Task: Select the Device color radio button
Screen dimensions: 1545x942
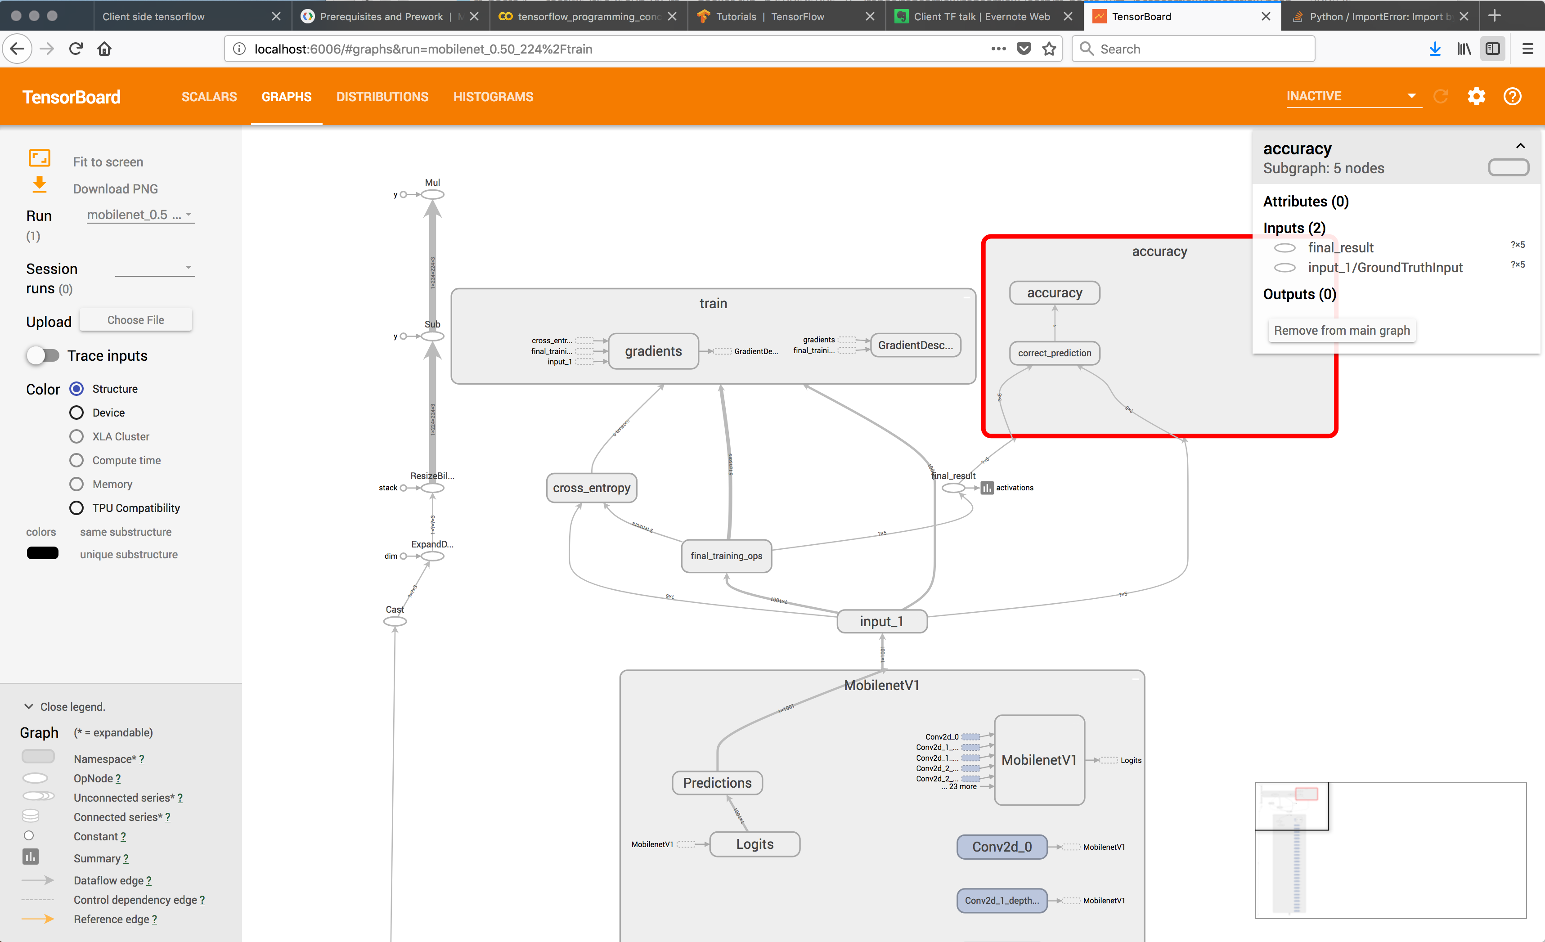Action: (76, 413)
